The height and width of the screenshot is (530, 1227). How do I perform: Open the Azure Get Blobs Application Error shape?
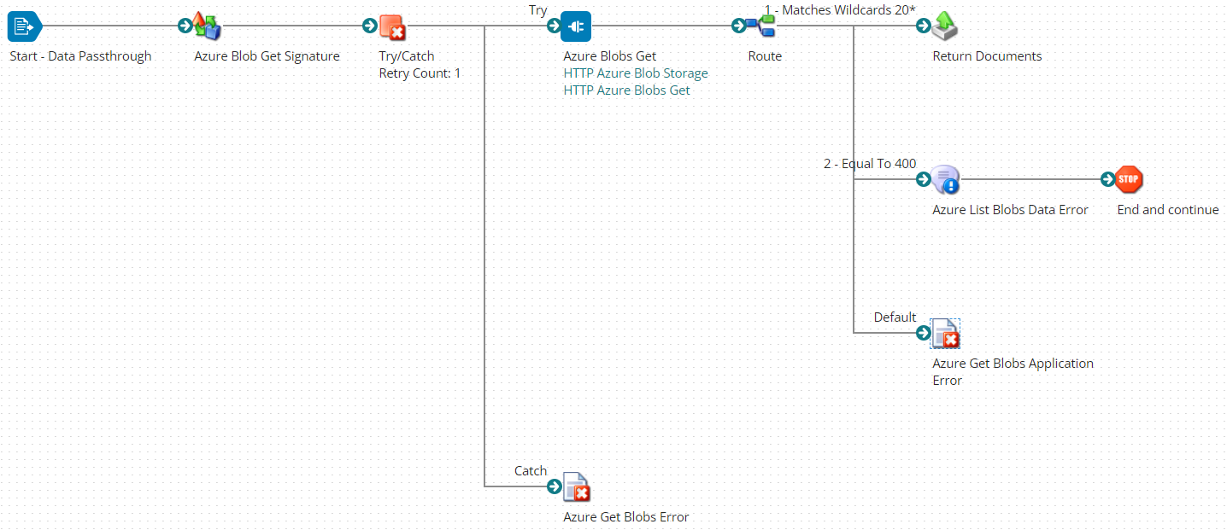(945, 334)
